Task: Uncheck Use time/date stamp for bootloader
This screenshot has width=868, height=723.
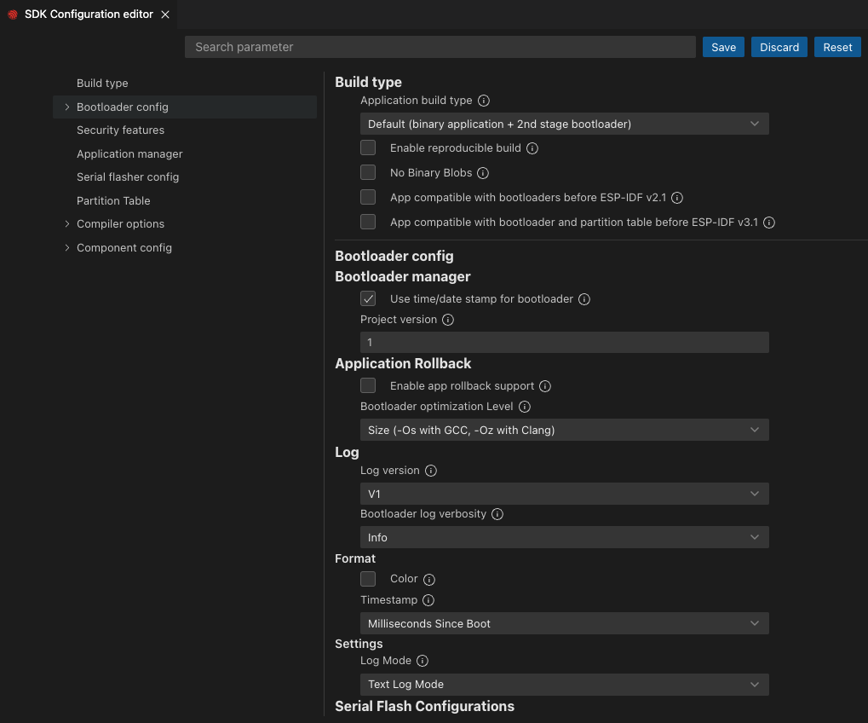Action: [x=368, y=299]
